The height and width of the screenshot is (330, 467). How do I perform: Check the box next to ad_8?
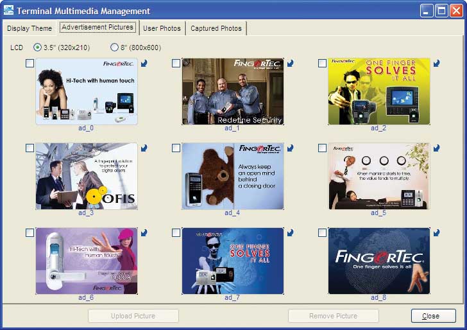point(322,232)
